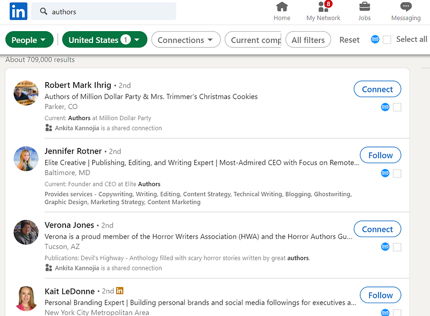Check the box for Verona Jones
This screenshot has height=316, width=430.
tap(397, 247)
